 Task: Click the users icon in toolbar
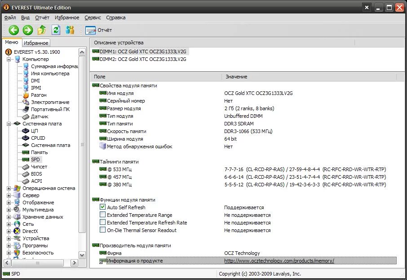[x=70, y=30]
